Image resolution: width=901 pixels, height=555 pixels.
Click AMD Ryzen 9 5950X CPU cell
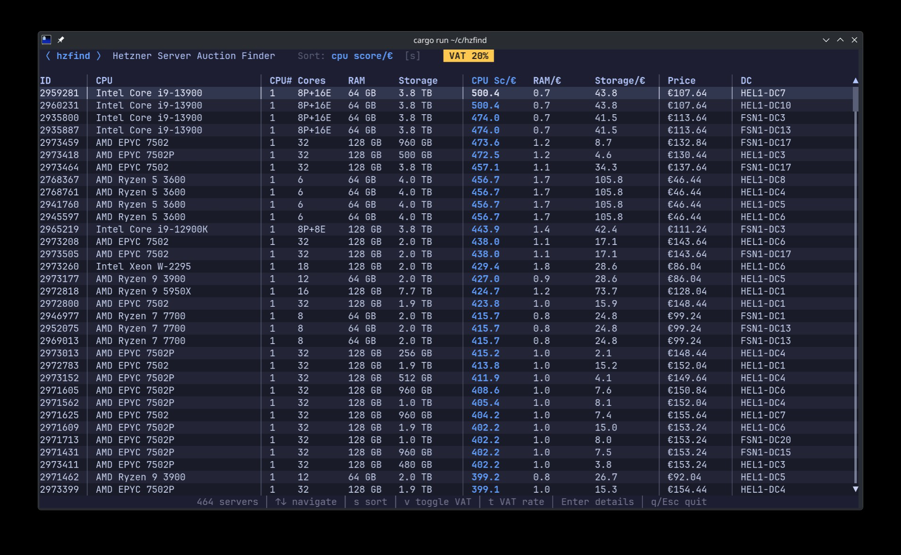pyautogui.click(x=143, y=291)
